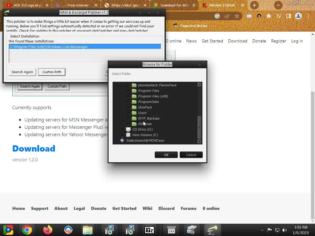This screenshot has width=315, height=236.
Task: Click the placeboblack ThemePack folder icon
Action: (134, 85)
